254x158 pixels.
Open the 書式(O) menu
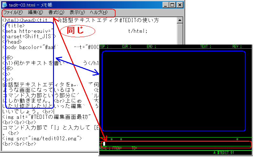56,13
